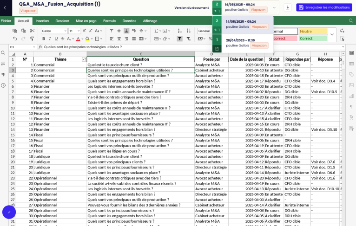Toggle italic formatting

pos(50,39)
